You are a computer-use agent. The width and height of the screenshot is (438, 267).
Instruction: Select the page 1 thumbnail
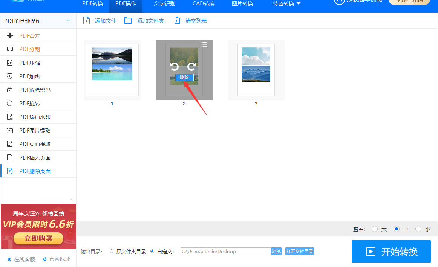(112, 70)
